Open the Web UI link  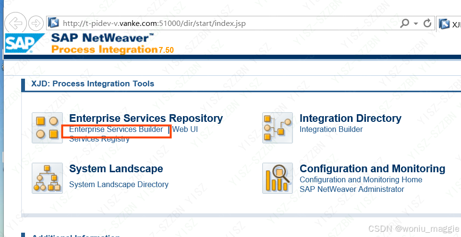(185, 129)
